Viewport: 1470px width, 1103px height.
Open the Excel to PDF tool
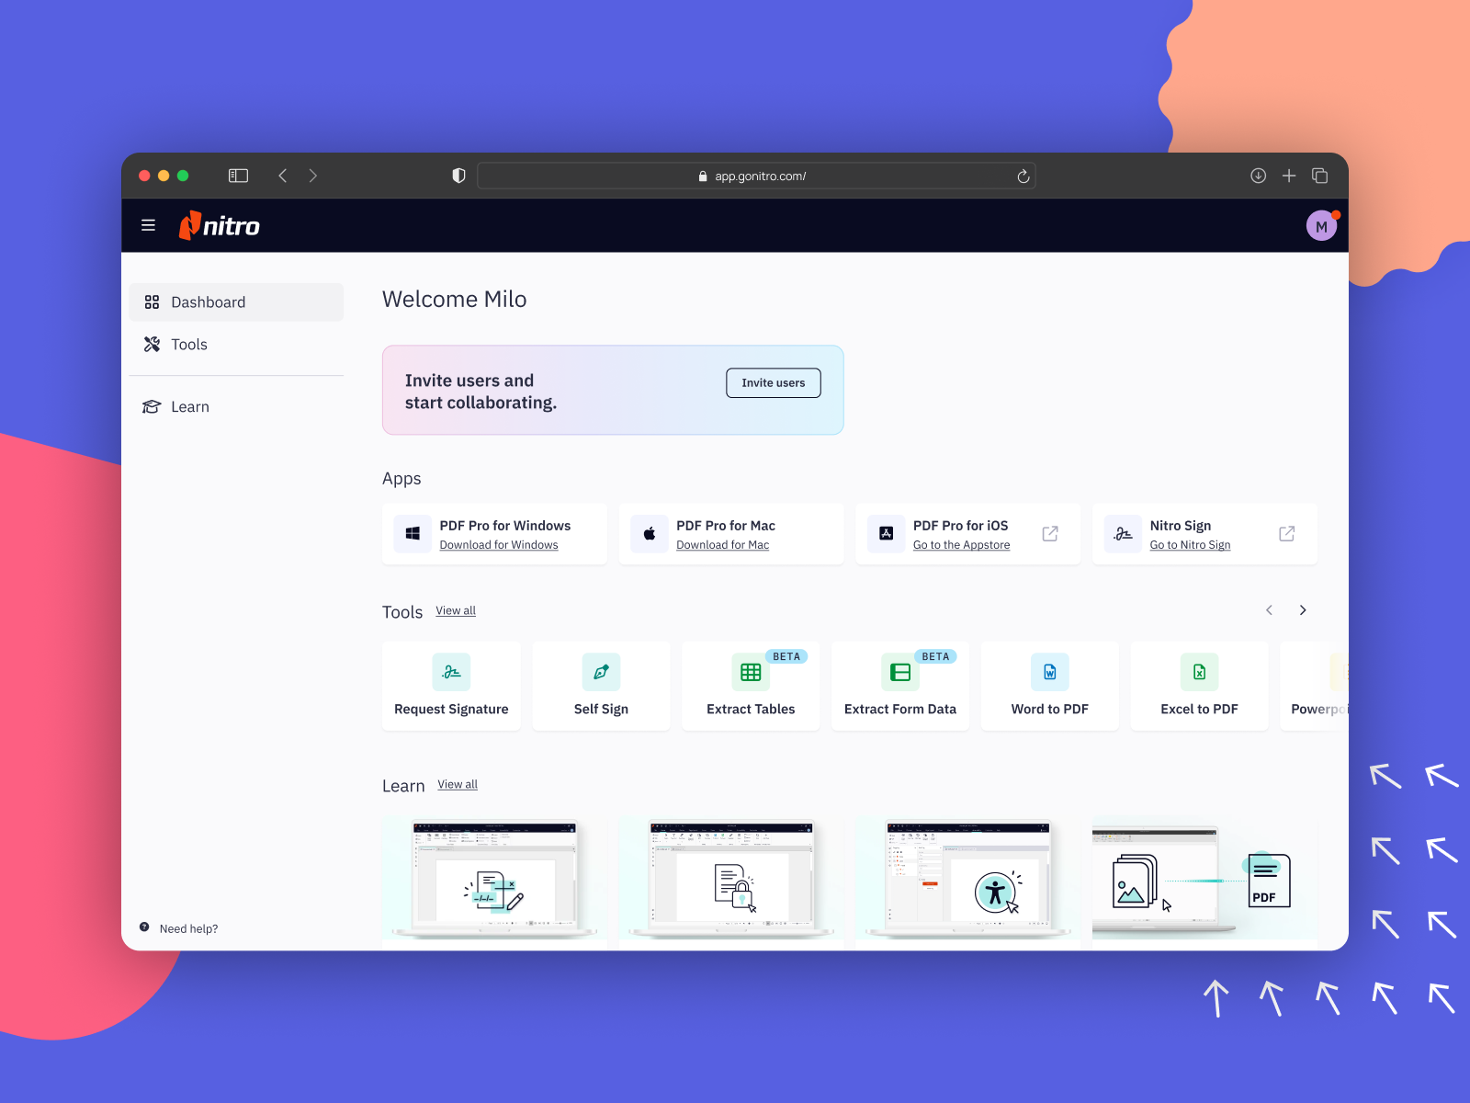pyautogui.click(x=1199, y=685)
